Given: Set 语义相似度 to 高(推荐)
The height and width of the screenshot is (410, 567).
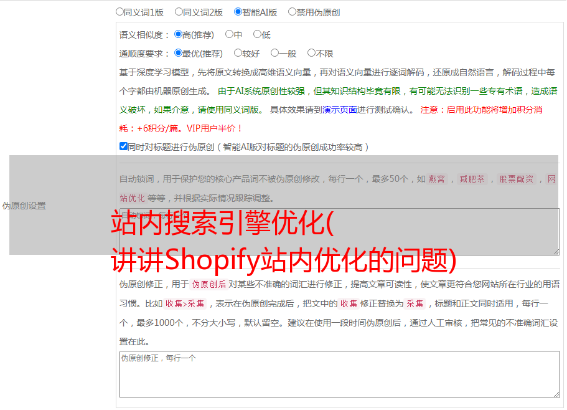Looking at the screenshot, I should [x=178, y=34].
